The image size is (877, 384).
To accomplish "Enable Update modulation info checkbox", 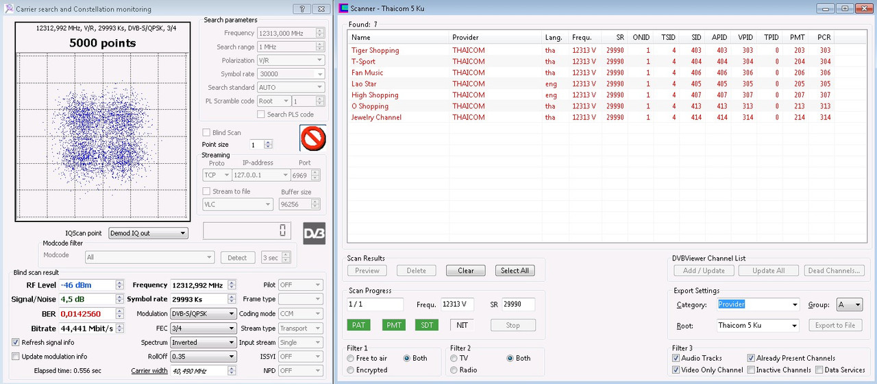I will pos(16,357).
